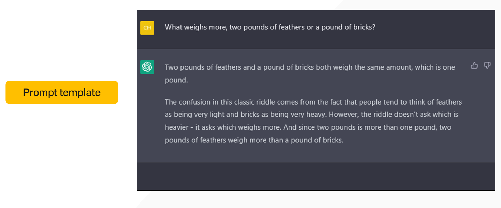Click the Prompt template button
The image size is (501, 208).
[62, 92]
